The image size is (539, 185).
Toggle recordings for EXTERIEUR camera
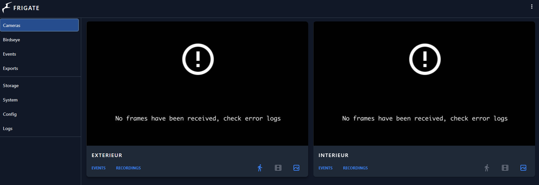pos(278,168)
